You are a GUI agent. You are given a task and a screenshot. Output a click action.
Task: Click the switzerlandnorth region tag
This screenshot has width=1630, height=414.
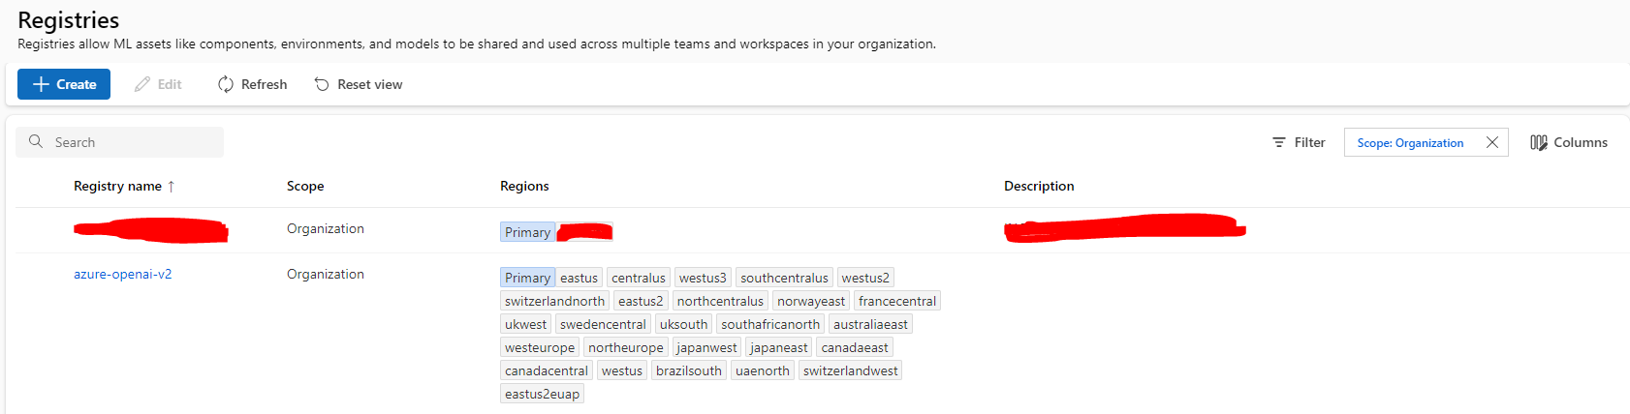[x=554, y=301]
